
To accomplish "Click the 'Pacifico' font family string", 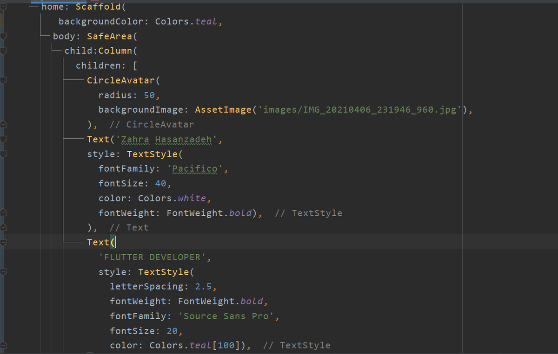I will coord(195,169).
